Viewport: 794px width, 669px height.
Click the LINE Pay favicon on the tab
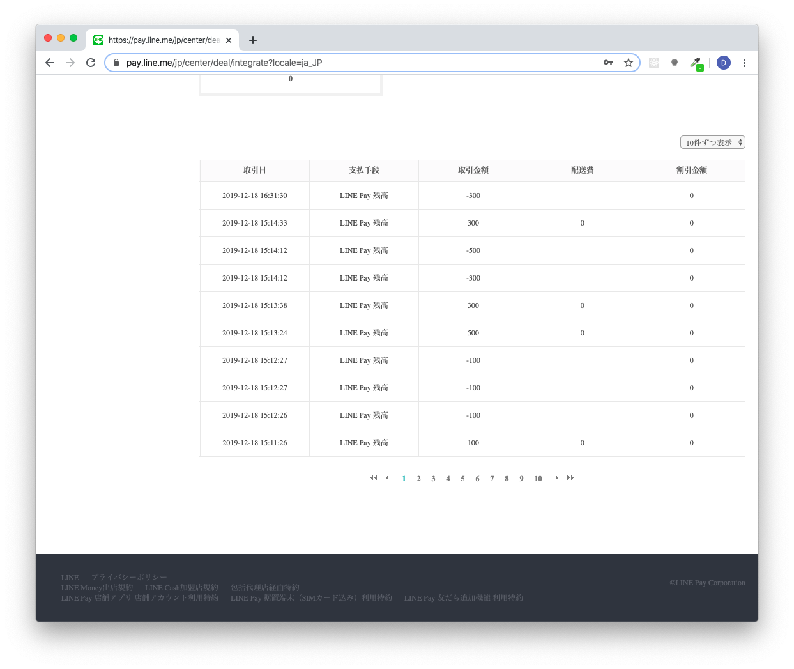(98, 40)
